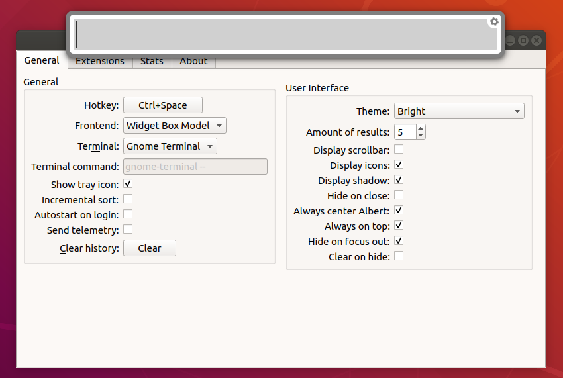Click the Ctrl+Space hotkey button
Screen dimensions: 563x378
[x=163, y=105]
